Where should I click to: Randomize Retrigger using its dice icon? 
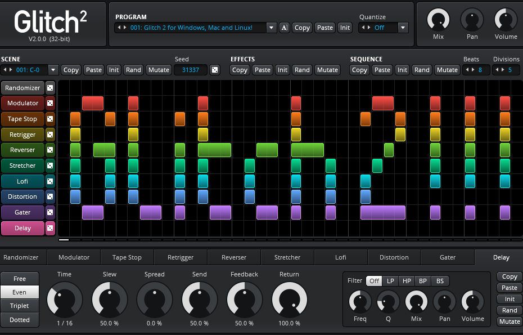50,135
